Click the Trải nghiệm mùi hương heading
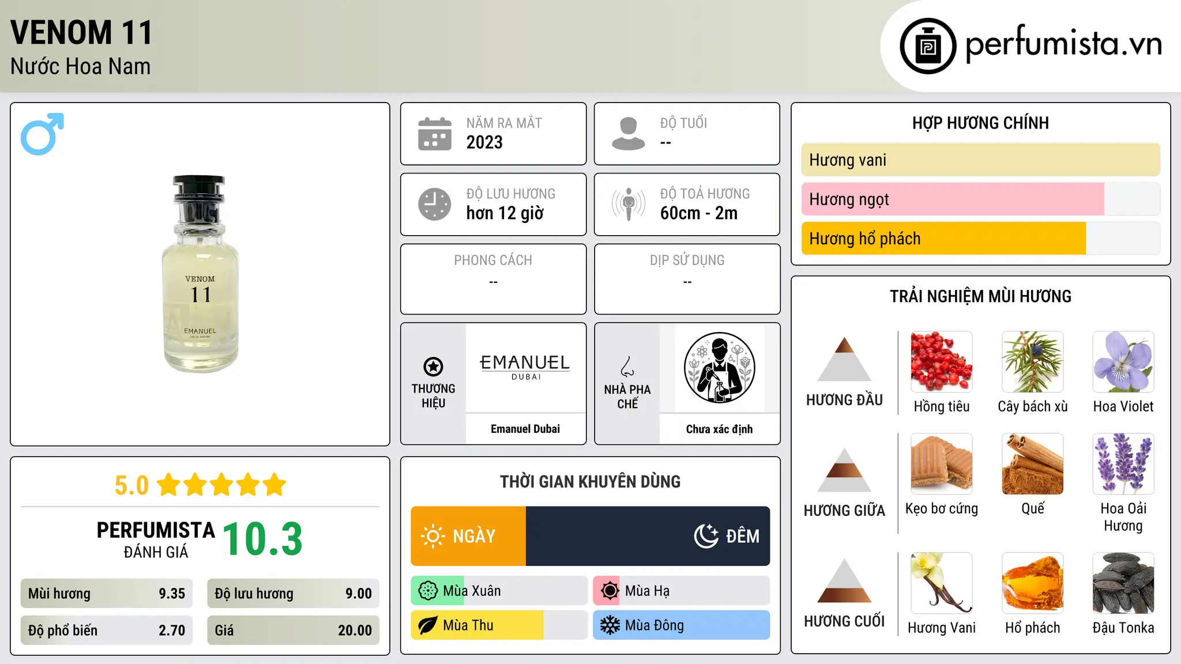This screenshot has width=1181, height=664. pos(980,296)
